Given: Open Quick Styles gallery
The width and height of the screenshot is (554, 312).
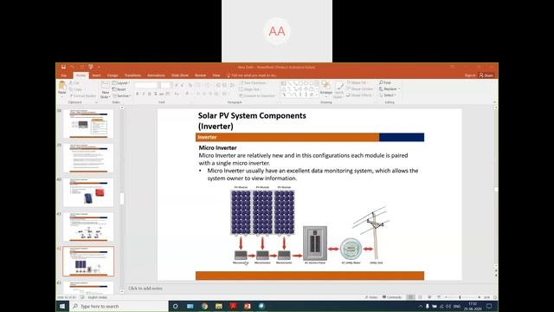Looking at the screenshot, I should click(x=338, y=90).
